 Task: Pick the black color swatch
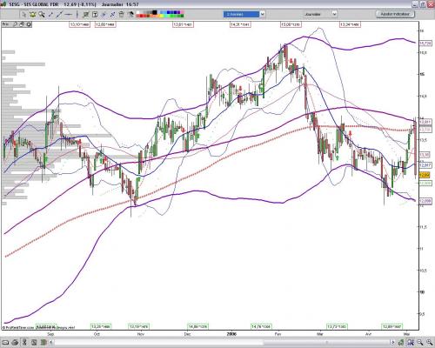(x=155, y=12)
